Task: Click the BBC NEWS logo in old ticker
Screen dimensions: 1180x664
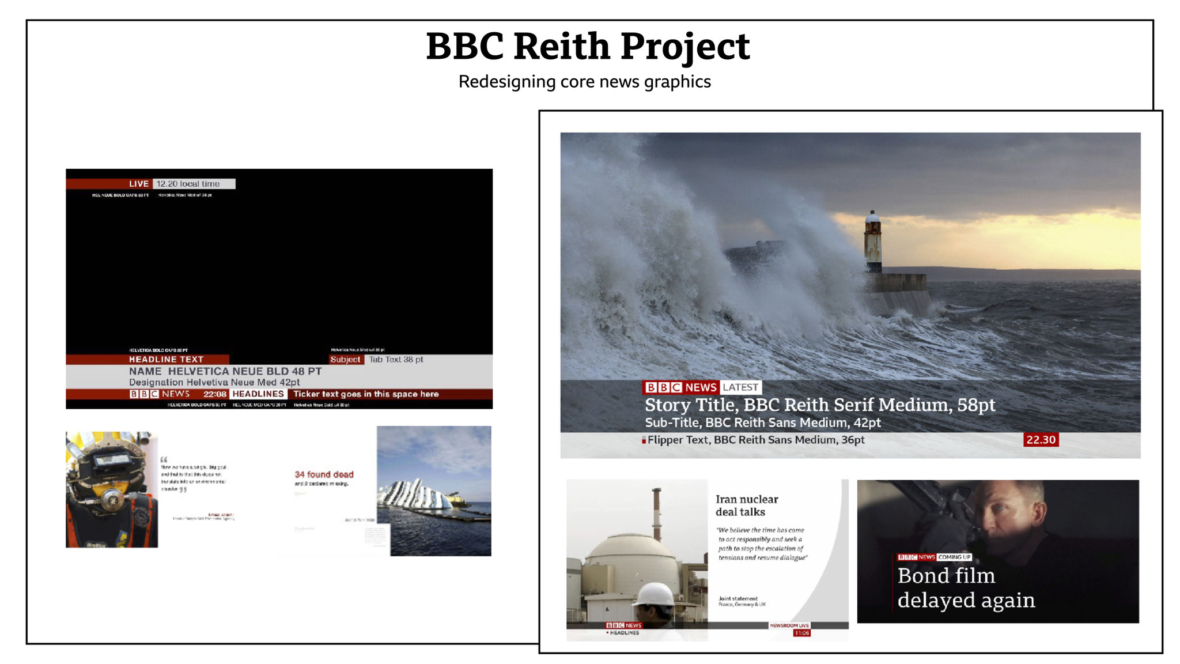Action: tap(160, 394)
